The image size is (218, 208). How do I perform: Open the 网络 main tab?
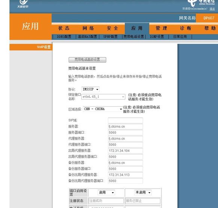click(88, 28)
